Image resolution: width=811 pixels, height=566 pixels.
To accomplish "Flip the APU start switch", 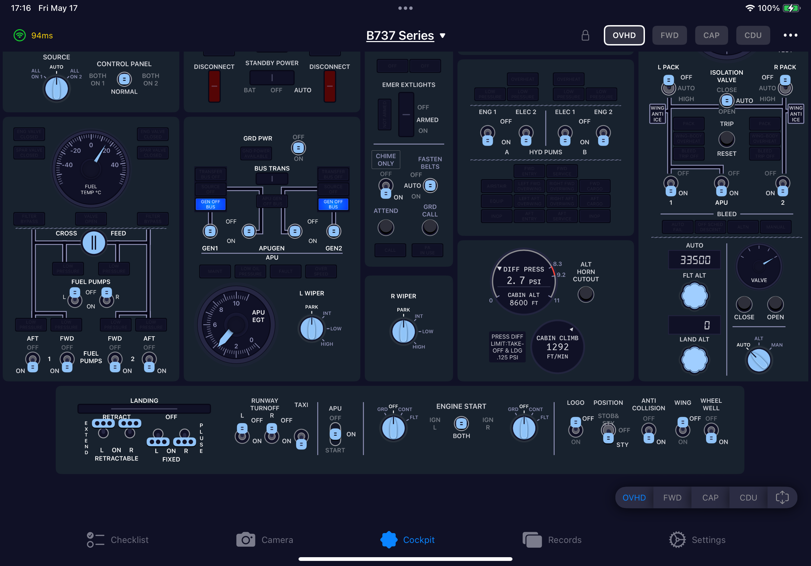I will (335, 434).
